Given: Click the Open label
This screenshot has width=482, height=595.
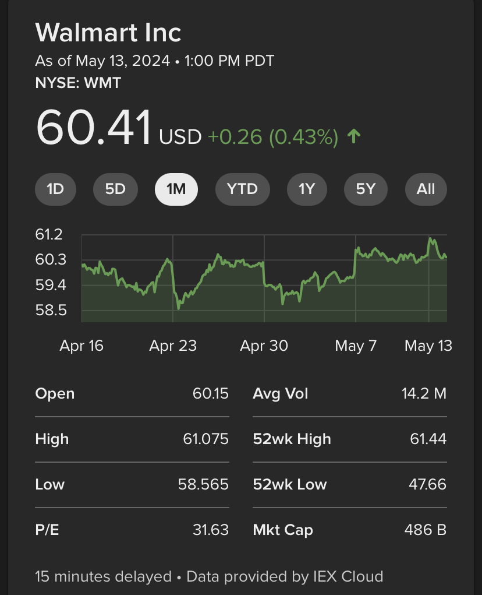Looking at the screenshot, I should tap(55, 394).
